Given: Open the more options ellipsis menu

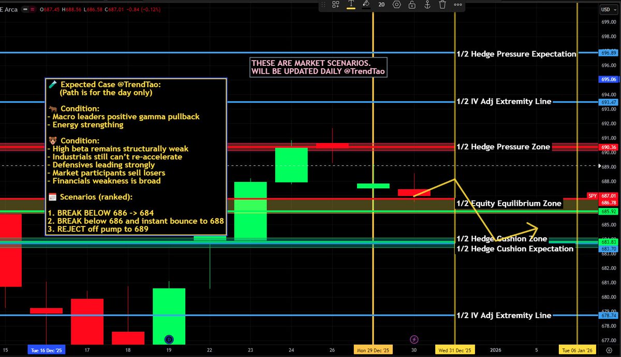Looking at the screenshot, I should [x=457, y=5].
